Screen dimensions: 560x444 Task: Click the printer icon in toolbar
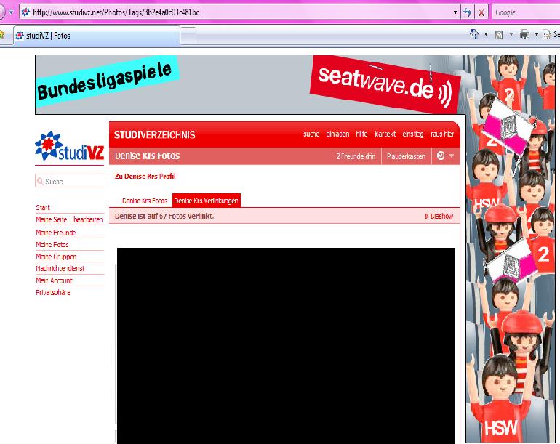[x=524, y=35]
